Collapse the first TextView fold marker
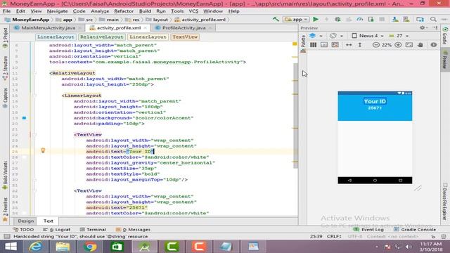 pos(35,134)
